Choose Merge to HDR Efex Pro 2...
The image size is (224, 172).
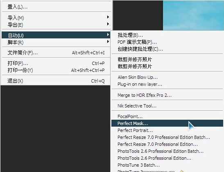pyautogui.click(x=167, y=95)
